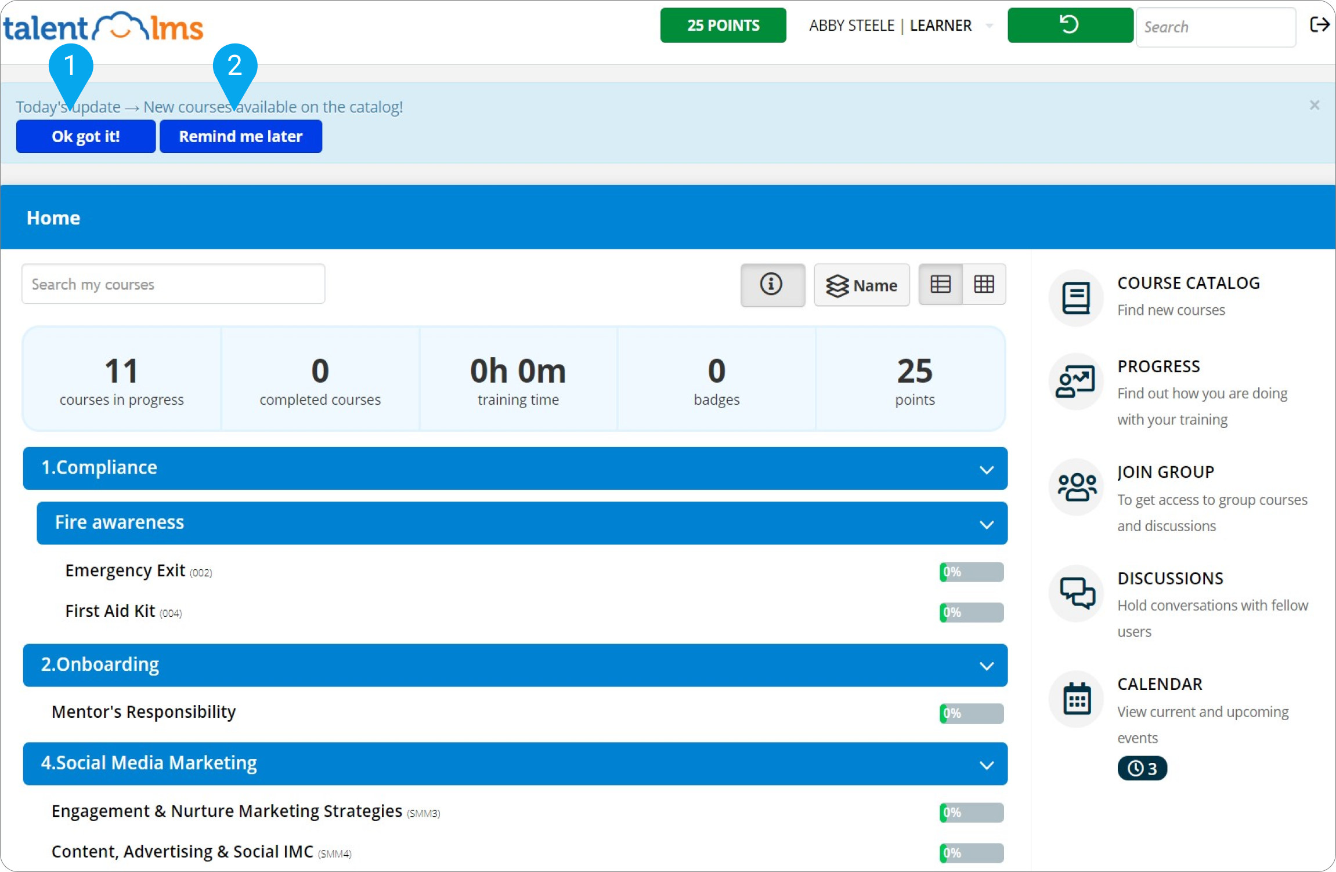Click the Mentor's Responsibility progress bar
Screen dimensions: 1336x872
tap(972, 714)
